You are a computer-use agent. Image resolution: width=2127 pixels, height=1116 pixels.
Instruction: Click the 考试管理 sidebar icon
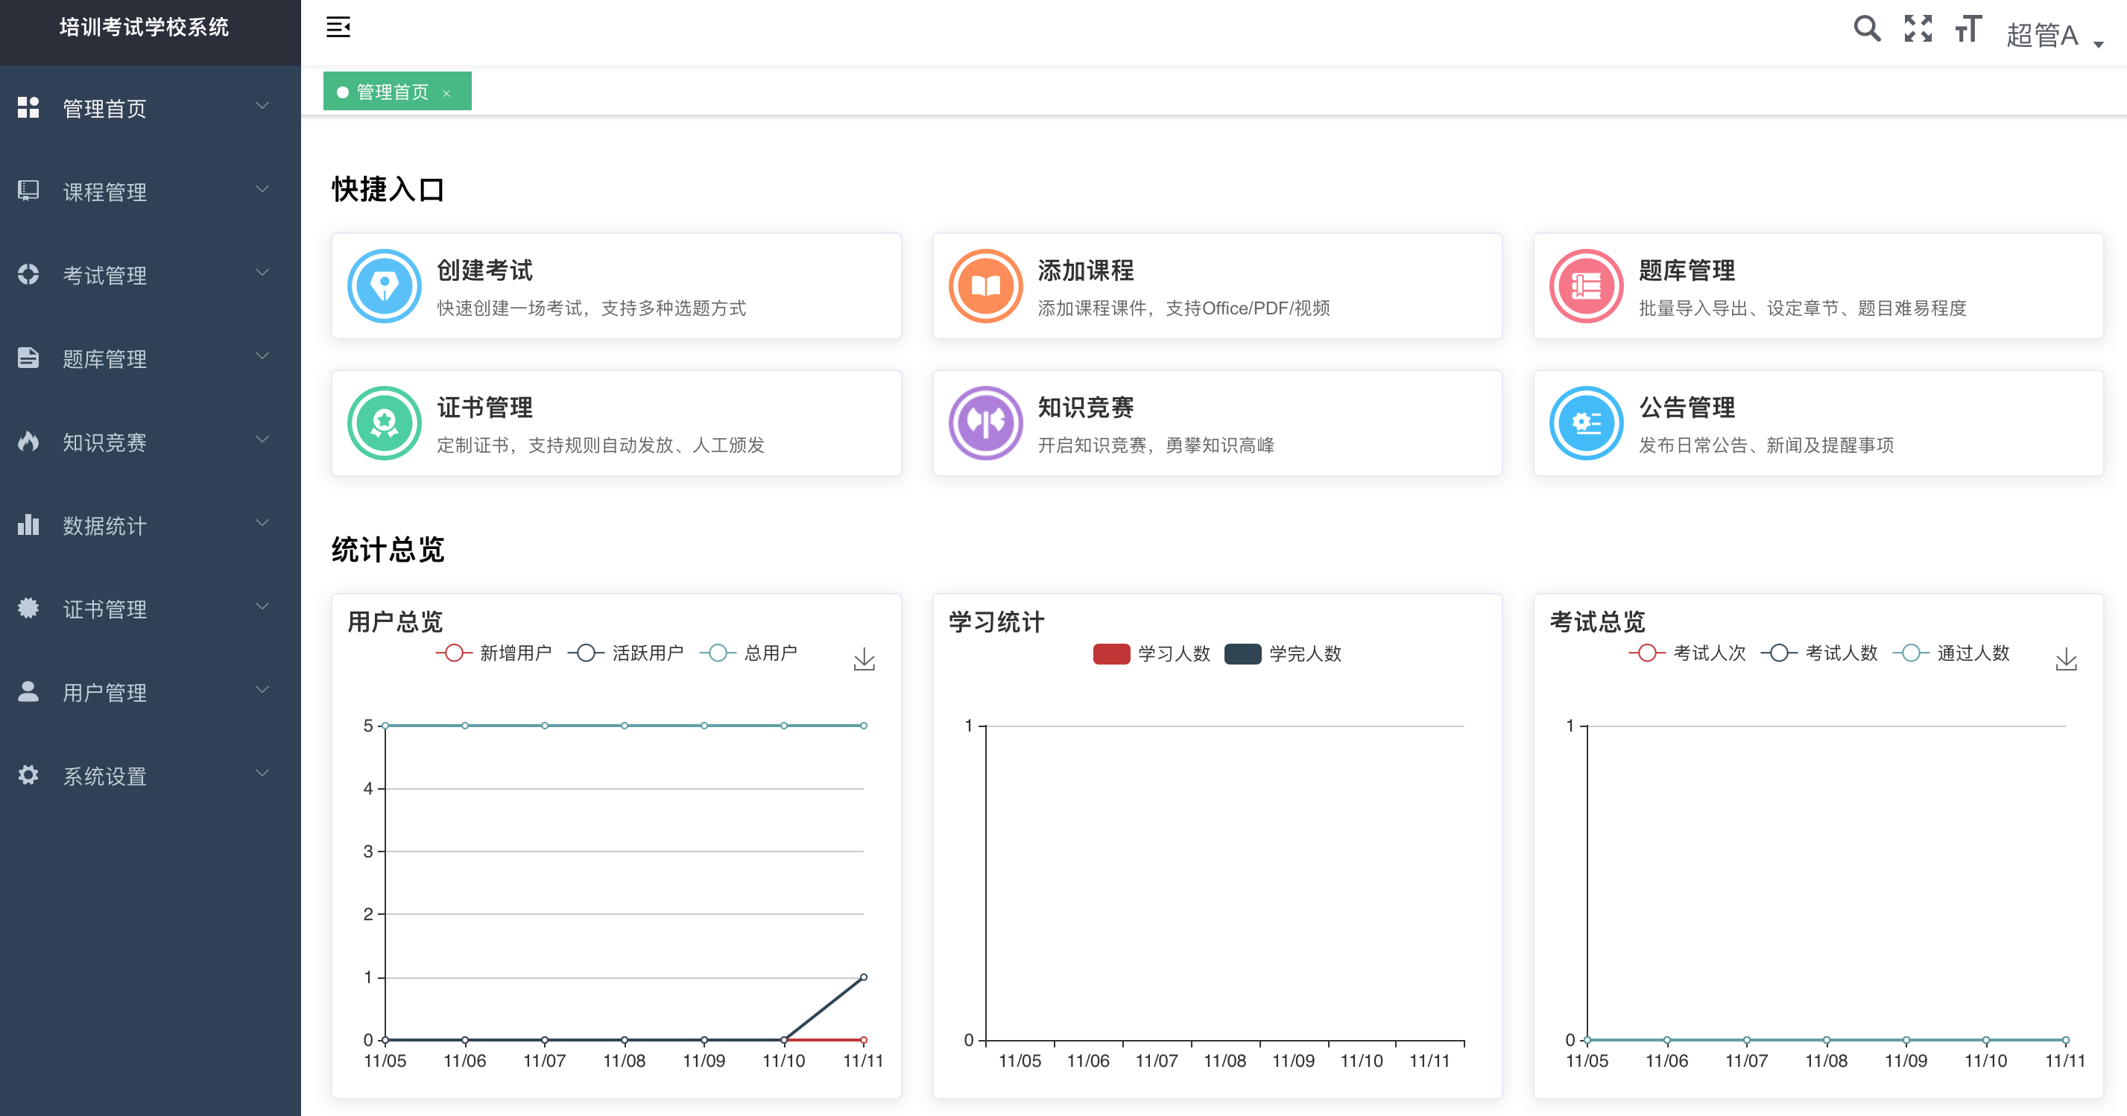click(x=28, y=274)
